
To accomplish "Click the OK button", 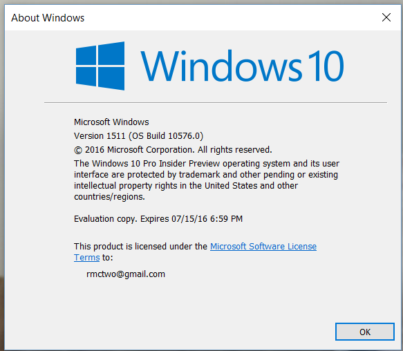I will click(x=365, y=332).
